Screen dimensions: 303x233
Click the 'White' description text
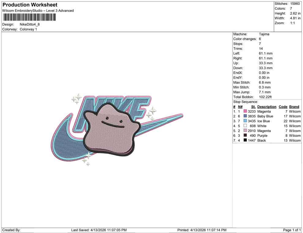click(262, 126)
